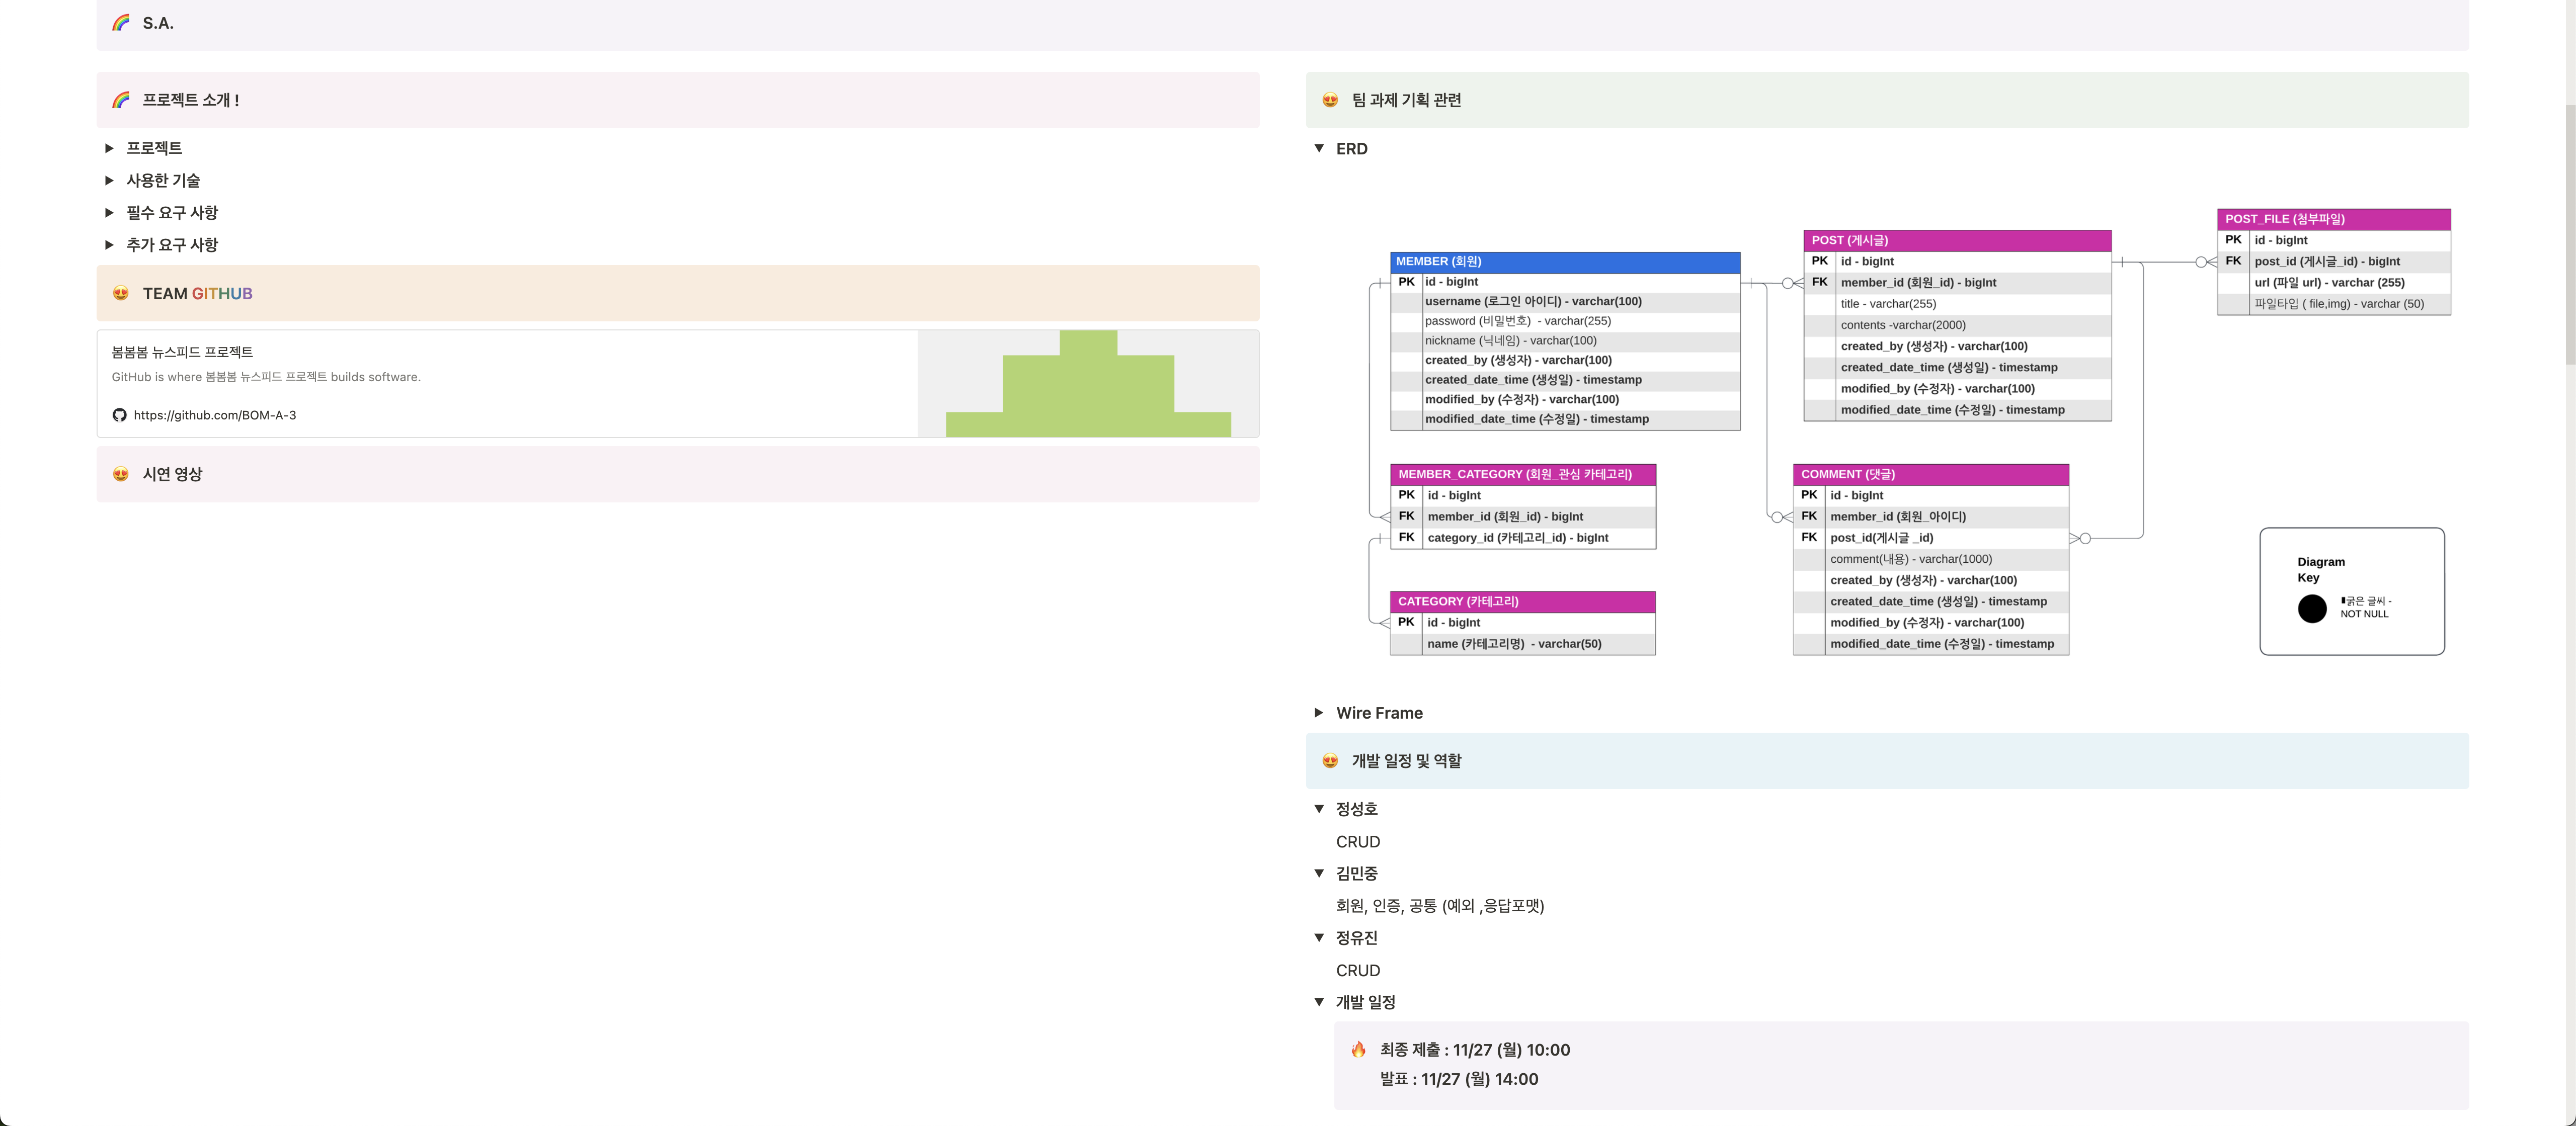
Task: Click the GitHub logo icon before URL
Action: tap(119, 415)
